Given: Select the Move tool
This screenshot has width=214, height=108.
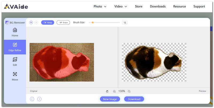Looking at the screenshot, I should [15, 76].
